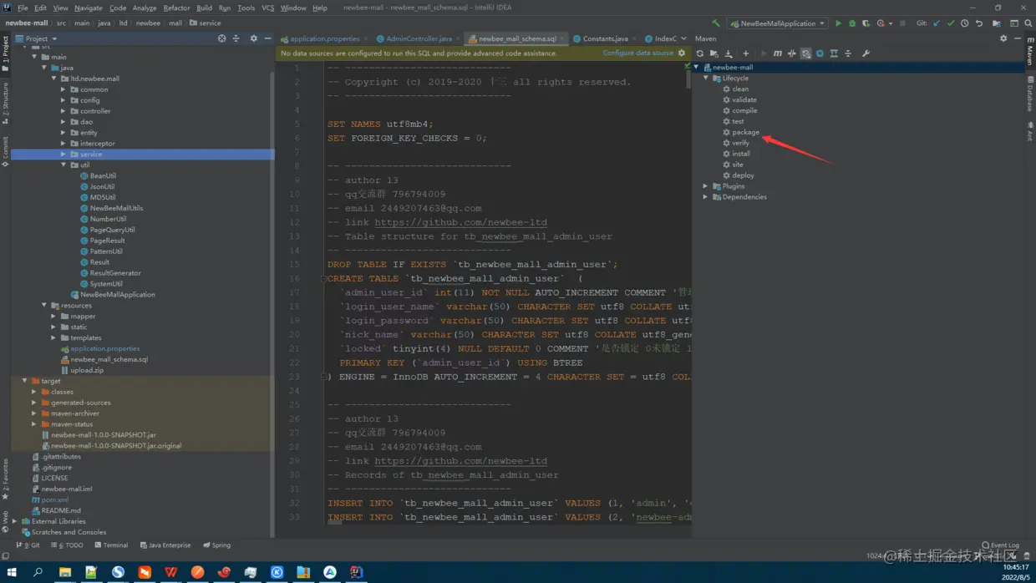Screen dimensions: 1036x583
Task: Collapse the target folder
Action: (25, 381)
